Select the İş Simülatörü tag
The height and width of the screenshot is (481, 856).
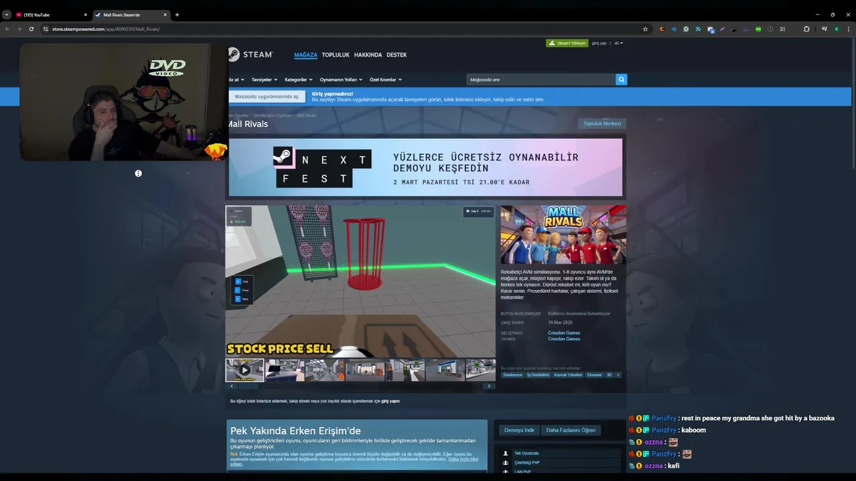point(538,375)
